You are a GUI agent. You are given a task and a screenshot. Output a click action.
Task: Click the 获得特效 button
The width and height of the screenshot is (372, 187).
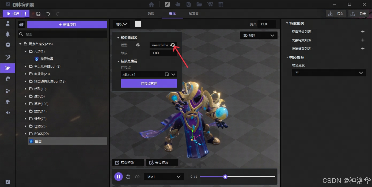pos(128,162)
